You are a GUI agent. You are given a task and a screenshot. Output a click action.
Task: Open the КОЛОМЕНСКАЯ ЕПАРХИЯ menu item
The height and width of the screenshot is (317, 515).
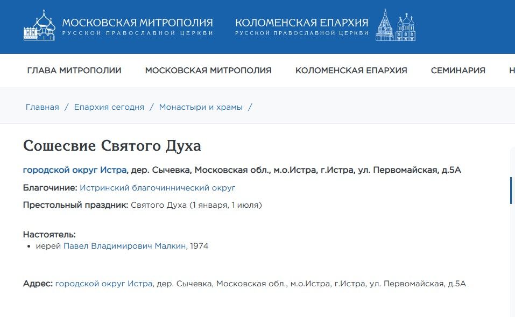coord(352,71)
